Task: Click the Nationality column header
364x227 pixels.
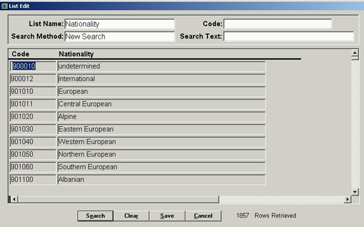Action: pos(76,54)
